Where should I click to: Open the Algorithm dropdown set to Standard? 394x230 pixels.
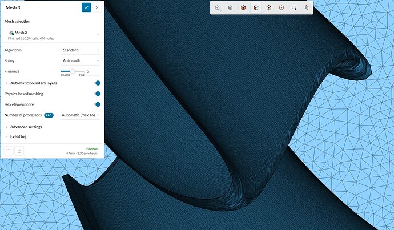click(x=80, y=50)
